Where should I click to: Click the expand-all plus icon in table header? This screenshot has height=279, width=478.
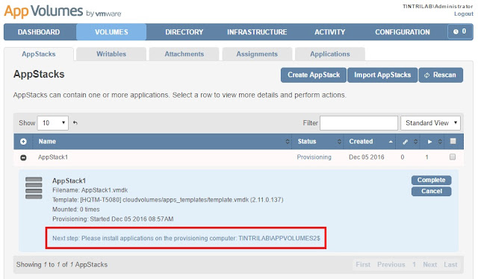pos(23,141)
